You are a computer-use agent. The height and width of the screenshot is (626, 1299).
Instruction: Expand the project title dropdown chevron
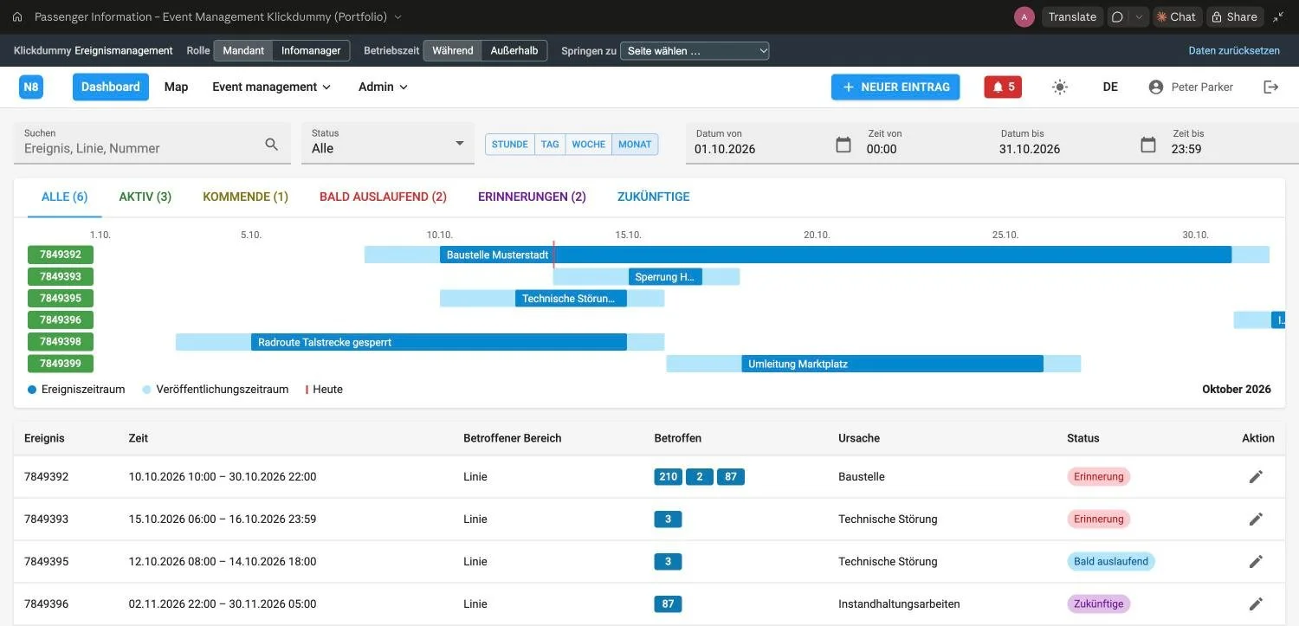[397, 16]
